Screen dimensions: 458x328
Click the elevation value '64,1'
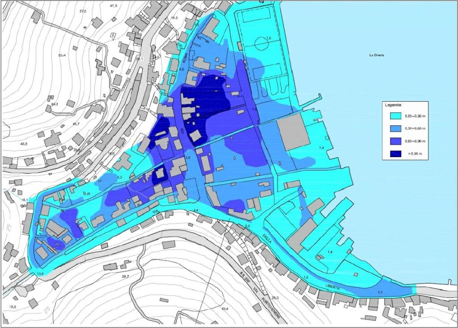click(55, 104)
